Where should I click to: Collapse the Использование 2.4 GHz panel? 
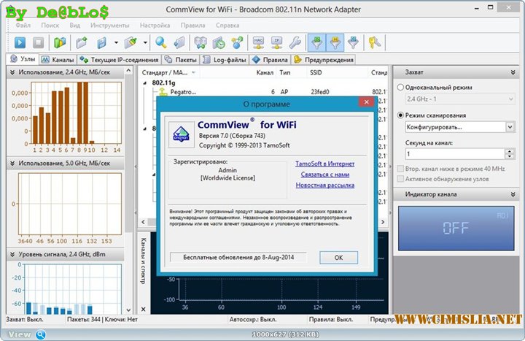point(12,72)
